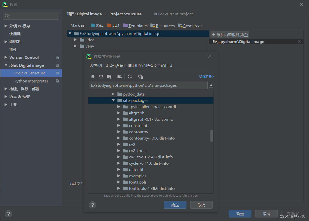Confirm directory chooser with 确定
The height and width of the screenshot is (221, 309).
(175, 205)
